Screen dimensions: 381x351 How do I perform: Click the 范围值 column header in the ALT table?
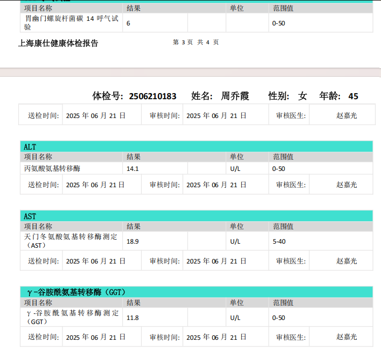tap(283, 157)
